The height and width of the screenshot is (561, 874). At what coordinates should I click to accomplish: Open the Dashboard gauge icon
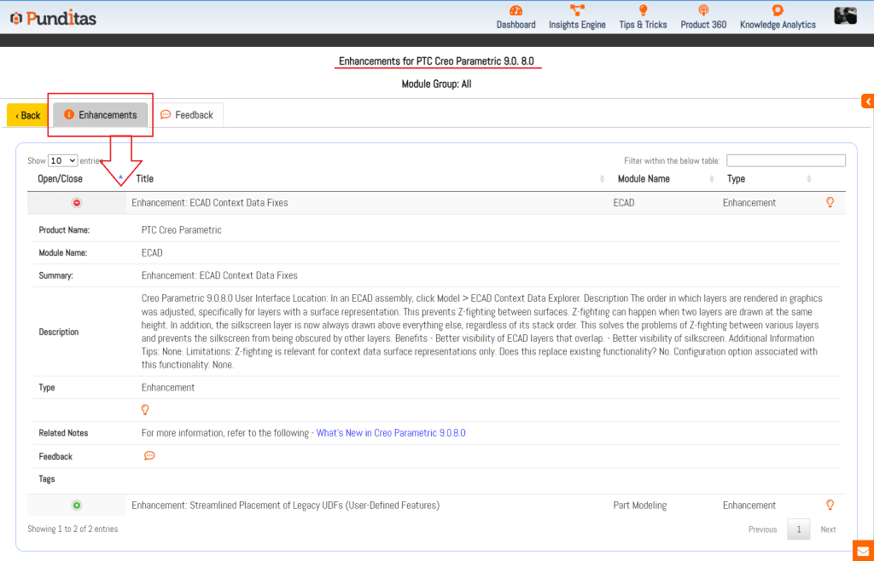tap(516, 11)
